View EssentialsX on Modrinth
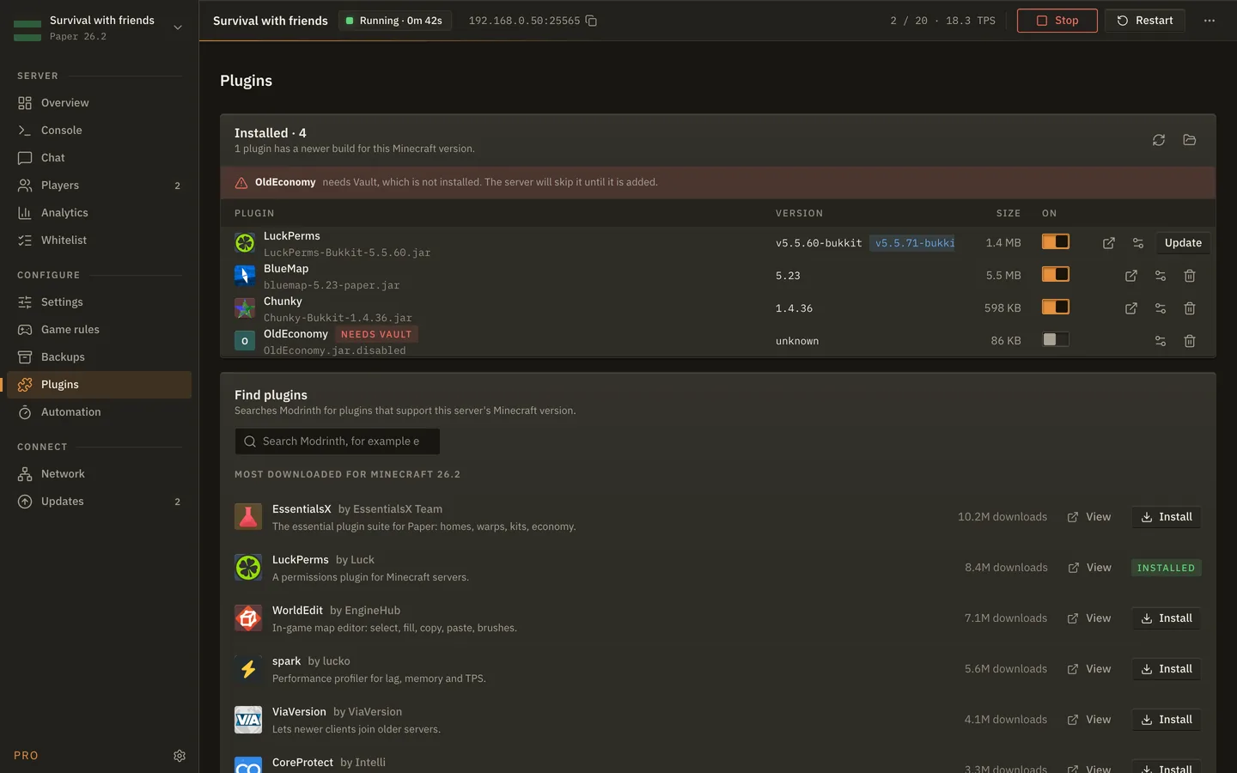1237x773 pixels. tap(1089, 517)
